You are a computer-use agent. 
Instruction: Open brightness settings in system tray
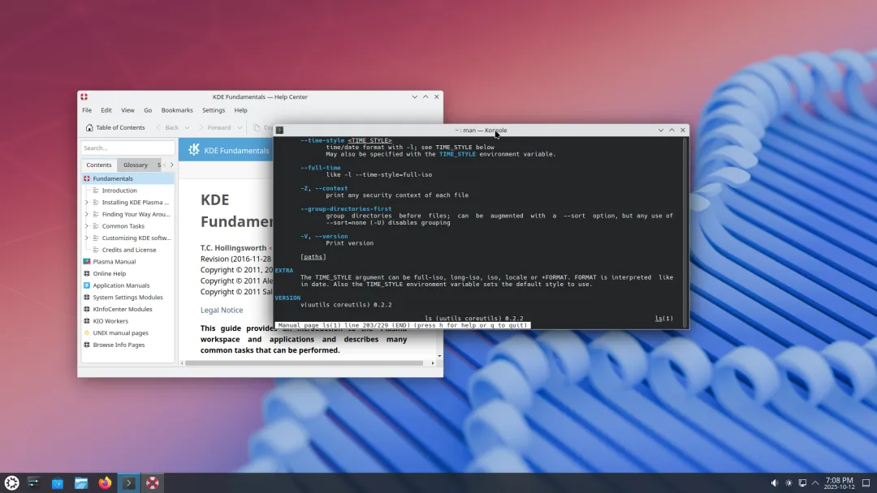point(788,483)
